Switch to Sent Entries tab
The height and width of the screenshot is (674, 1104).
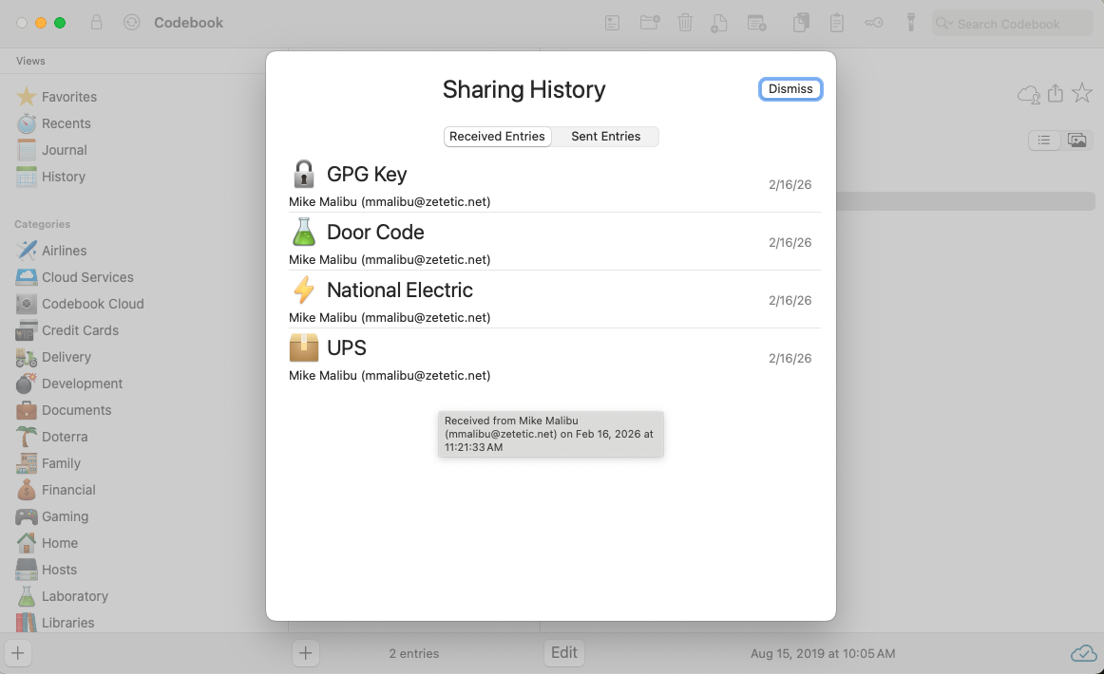(605, 136)
